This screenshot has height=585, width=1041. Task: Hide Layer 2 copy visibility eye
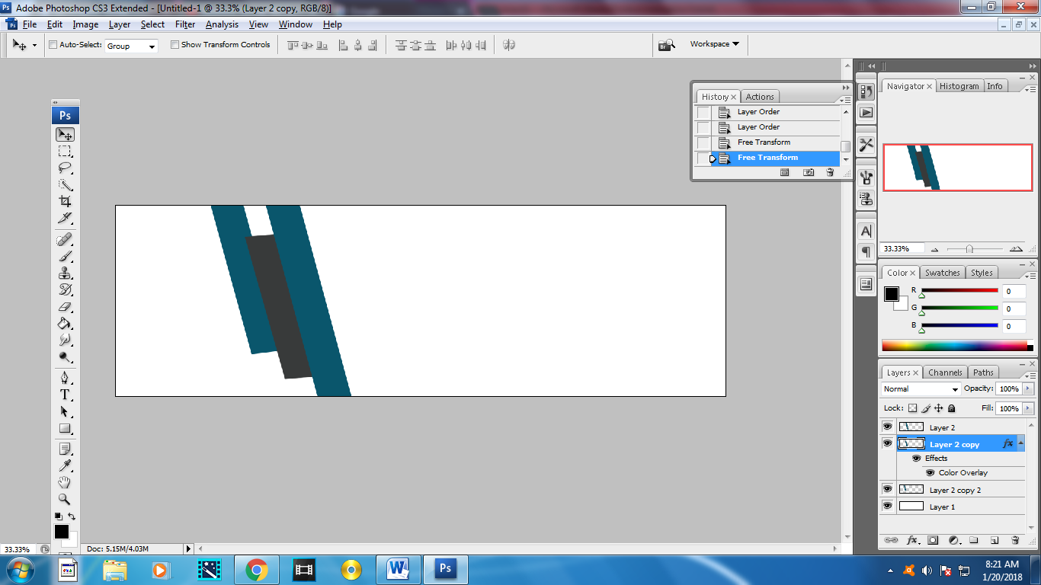(x=887, y=443)
